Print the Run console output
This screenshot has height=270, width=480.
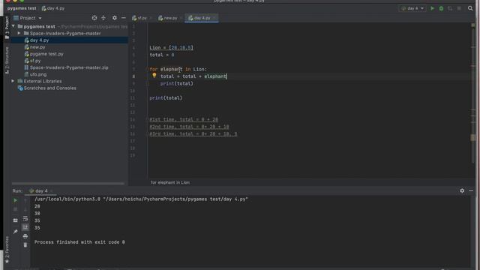point(25,236)
